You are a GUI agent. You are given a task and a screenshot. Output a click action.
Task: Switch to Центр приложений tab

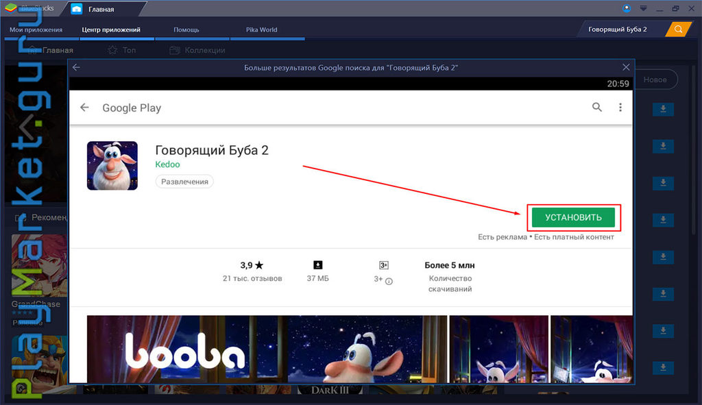[x=111, y=29]
